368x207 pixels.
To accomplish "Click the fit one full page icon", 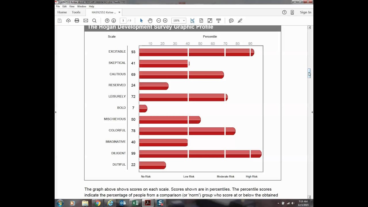I will point(201,20).
